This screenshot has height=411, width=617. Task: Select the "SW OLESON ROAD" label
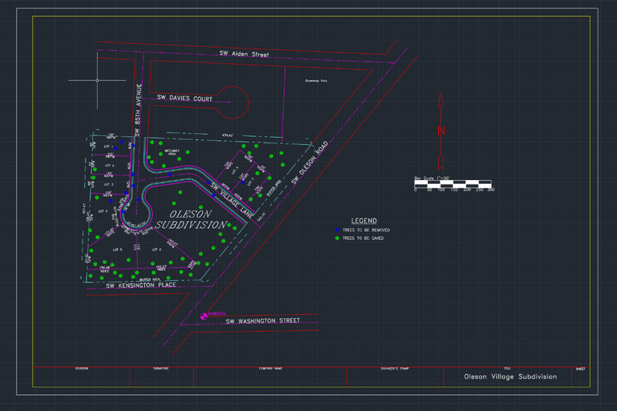310,163
